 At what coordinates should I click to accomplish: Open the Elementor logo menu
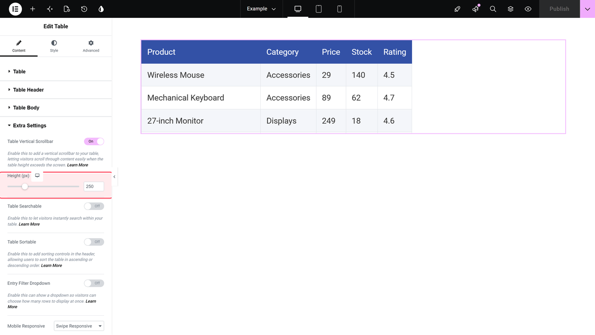pyautogui.click(x=15, y=9)
